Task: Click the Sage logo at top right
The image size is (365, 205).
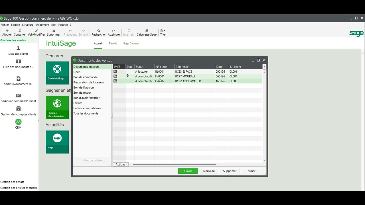Action: point(356,33)
